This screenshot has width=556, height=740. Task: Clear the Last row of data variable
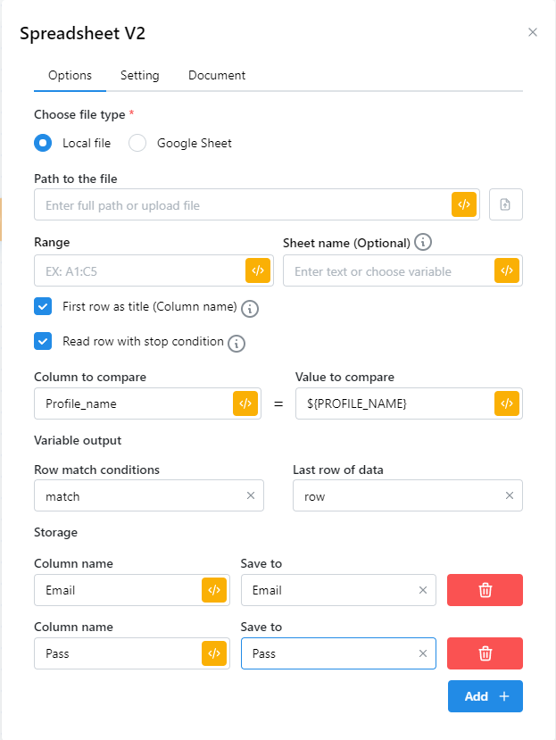pos(510,496)
